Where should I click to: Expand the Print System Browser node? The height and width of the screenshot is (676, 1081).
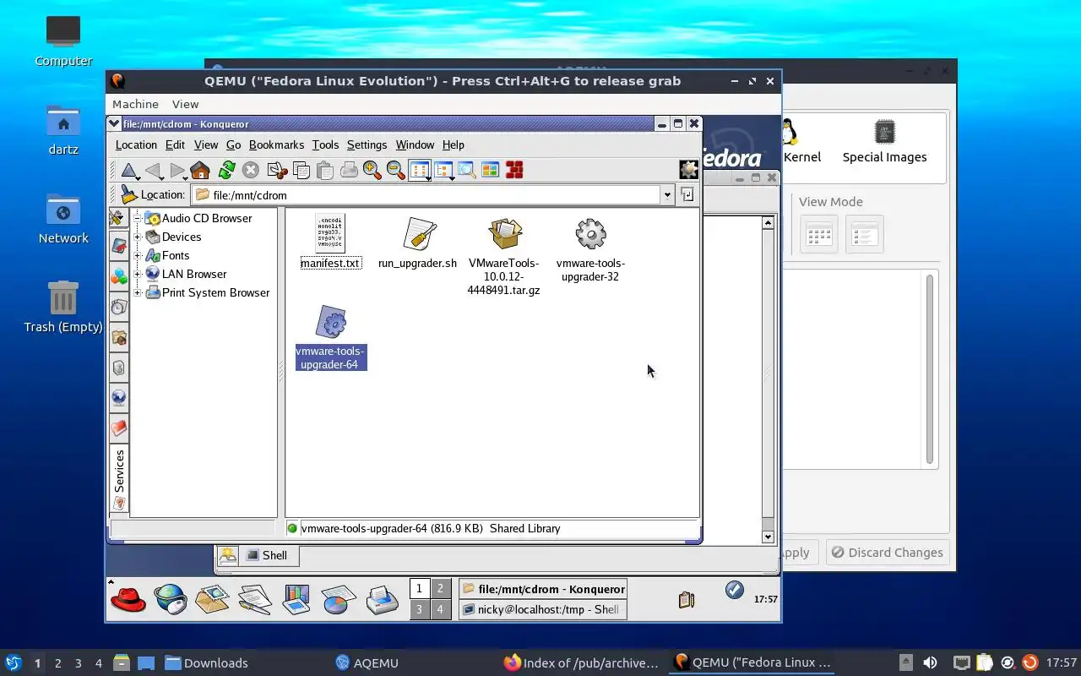[137, 292]
